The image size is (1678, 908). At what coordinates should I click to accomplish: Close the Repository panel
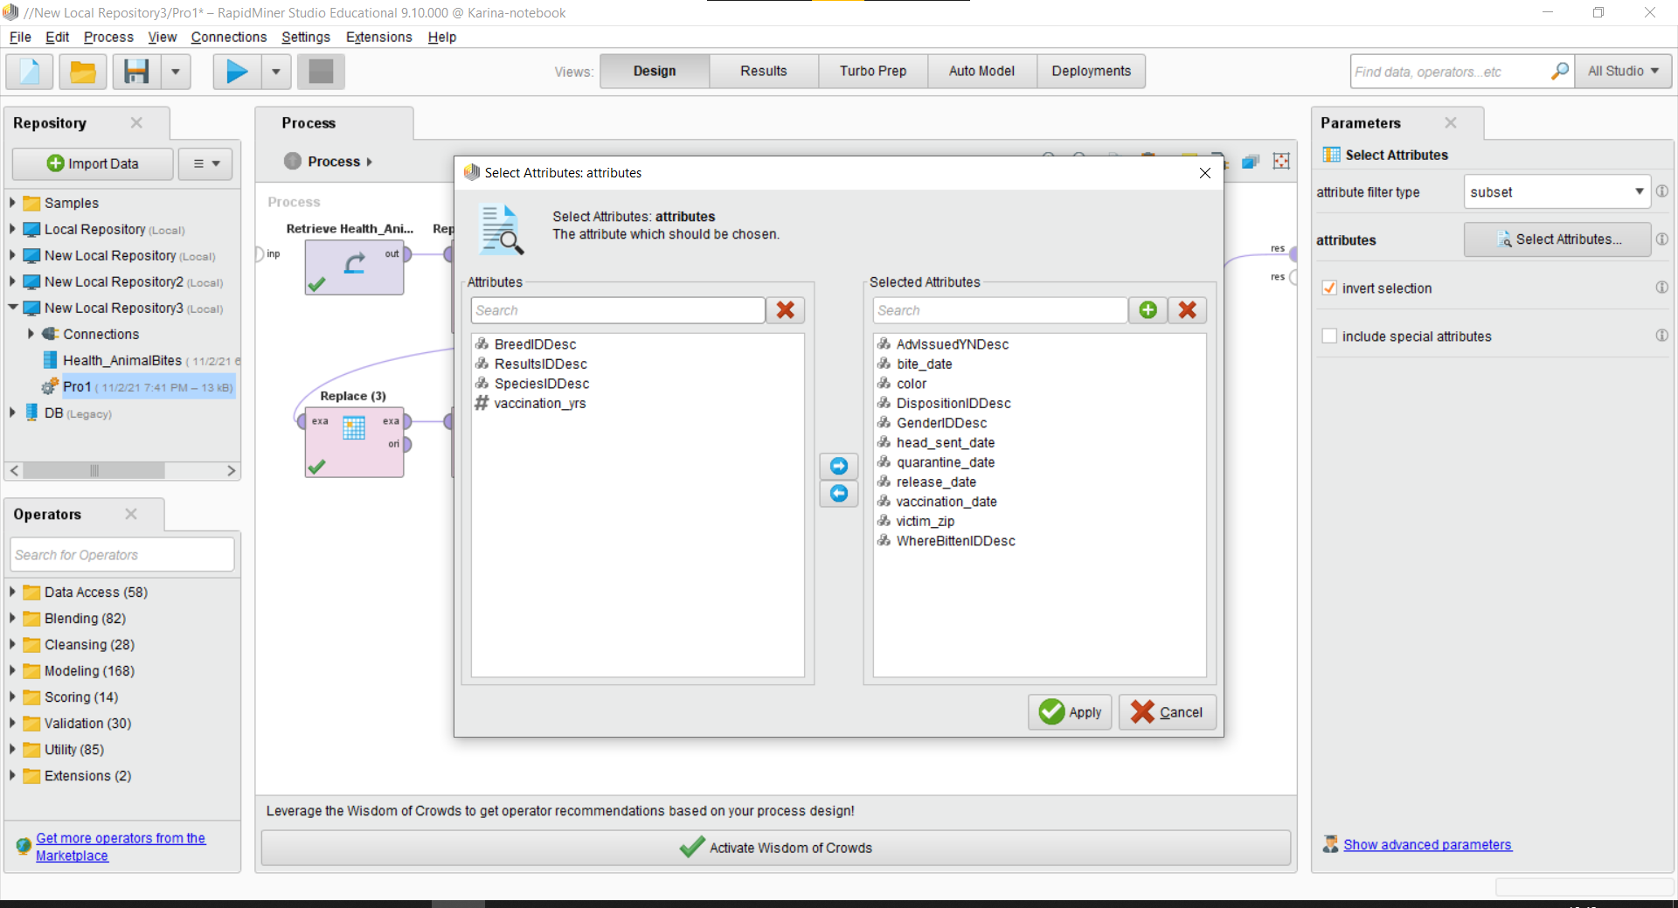(x=136, y=122)
